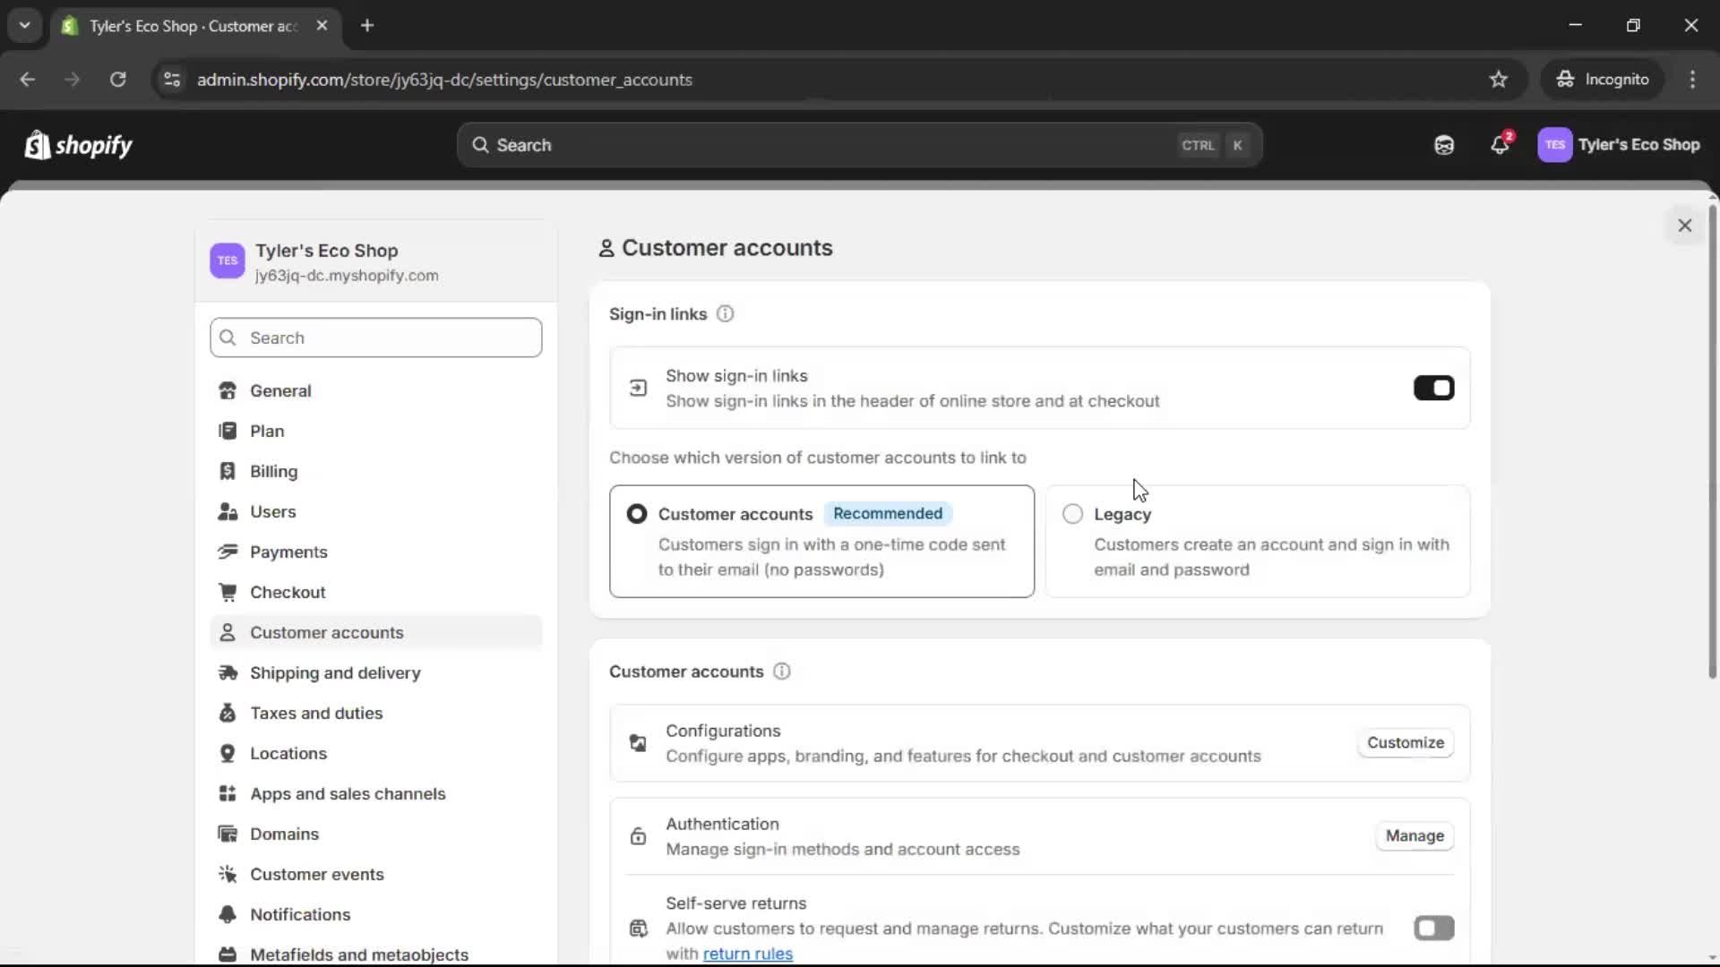Open Users settings in sidebar
The height and width of the screenshot is (967, 1720).
coord(273,511)
